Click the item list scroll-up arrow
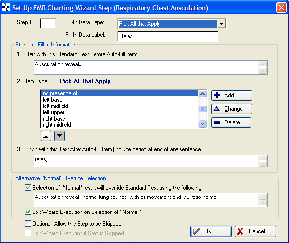Viewport: 289px width, 243px height. click(202, 94)
